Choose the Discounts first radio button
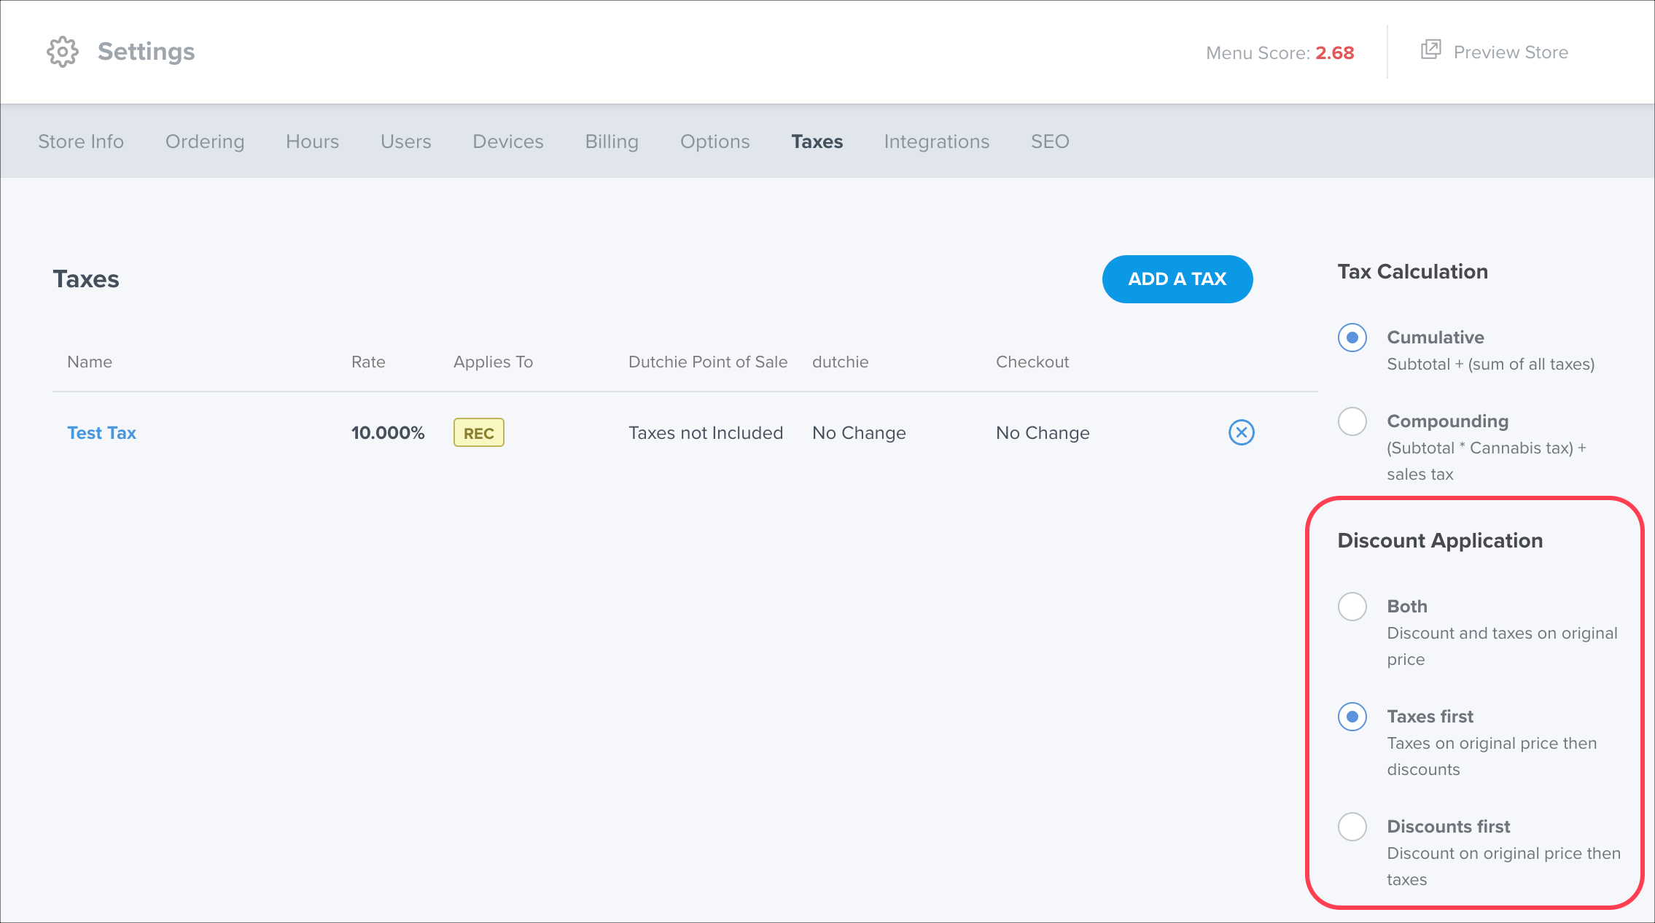Viewport: 1655px width, 923px height. [x=1352, y=827]
